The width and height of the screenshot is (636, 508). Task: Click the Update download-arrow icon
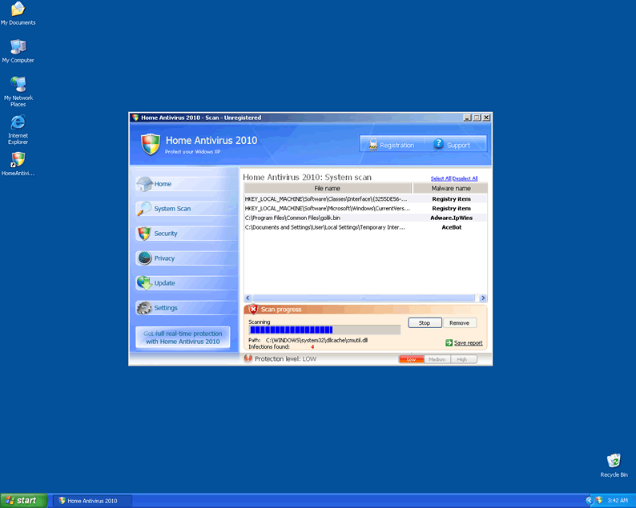coord(144,283)
